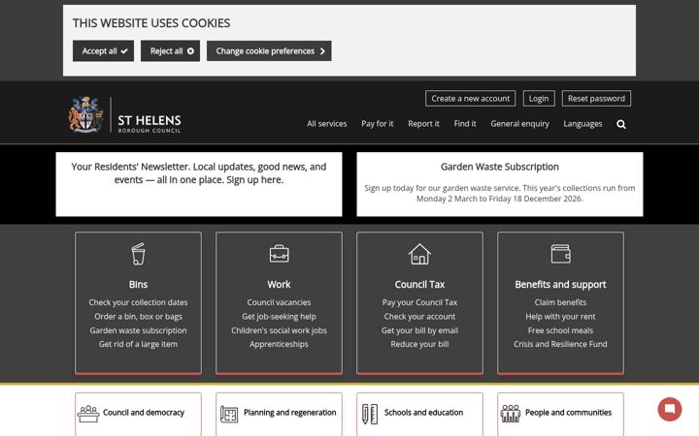Accept all cookies
The width and height of the screenshot is (699, 436).
coord(104,51)
